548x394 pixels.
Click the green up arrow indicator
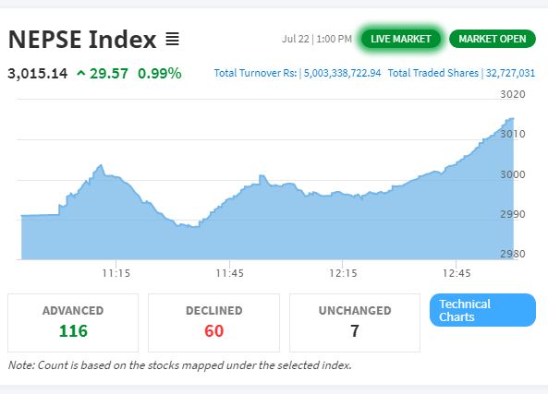(81, 73)
